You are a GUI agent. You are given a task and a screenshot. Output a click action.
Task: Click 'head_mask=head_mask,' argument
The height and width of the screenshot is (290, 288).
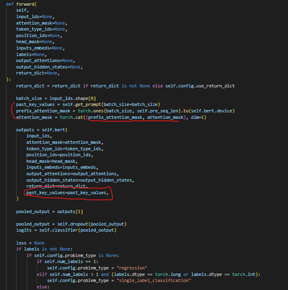click(x=52, y=161)
